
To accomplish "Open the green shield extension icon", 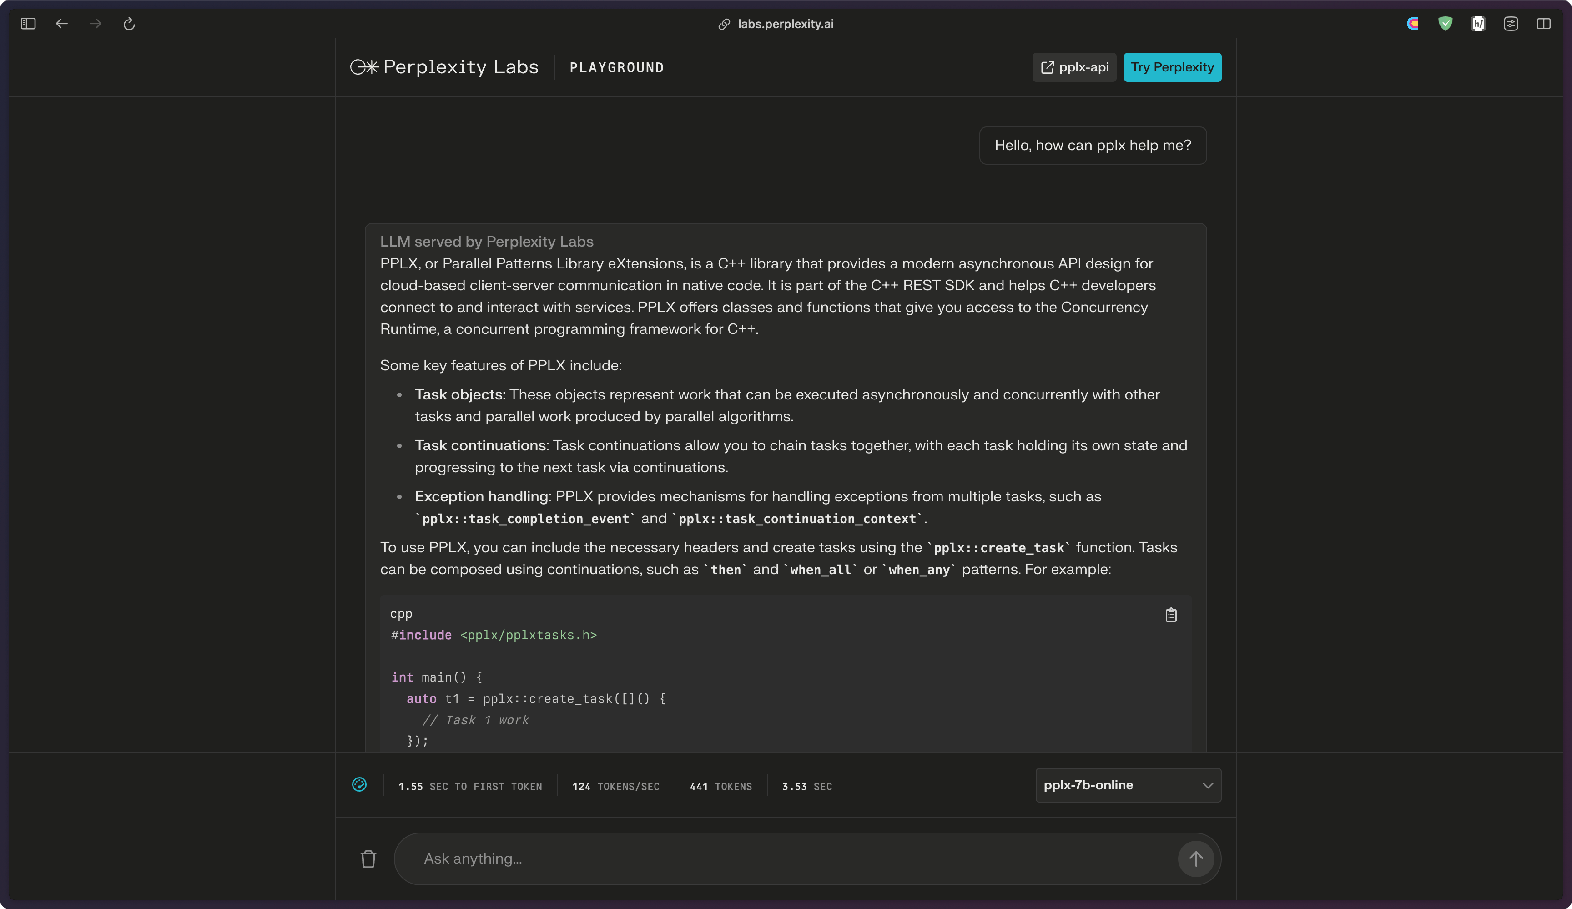I will tap(1445, 24).
